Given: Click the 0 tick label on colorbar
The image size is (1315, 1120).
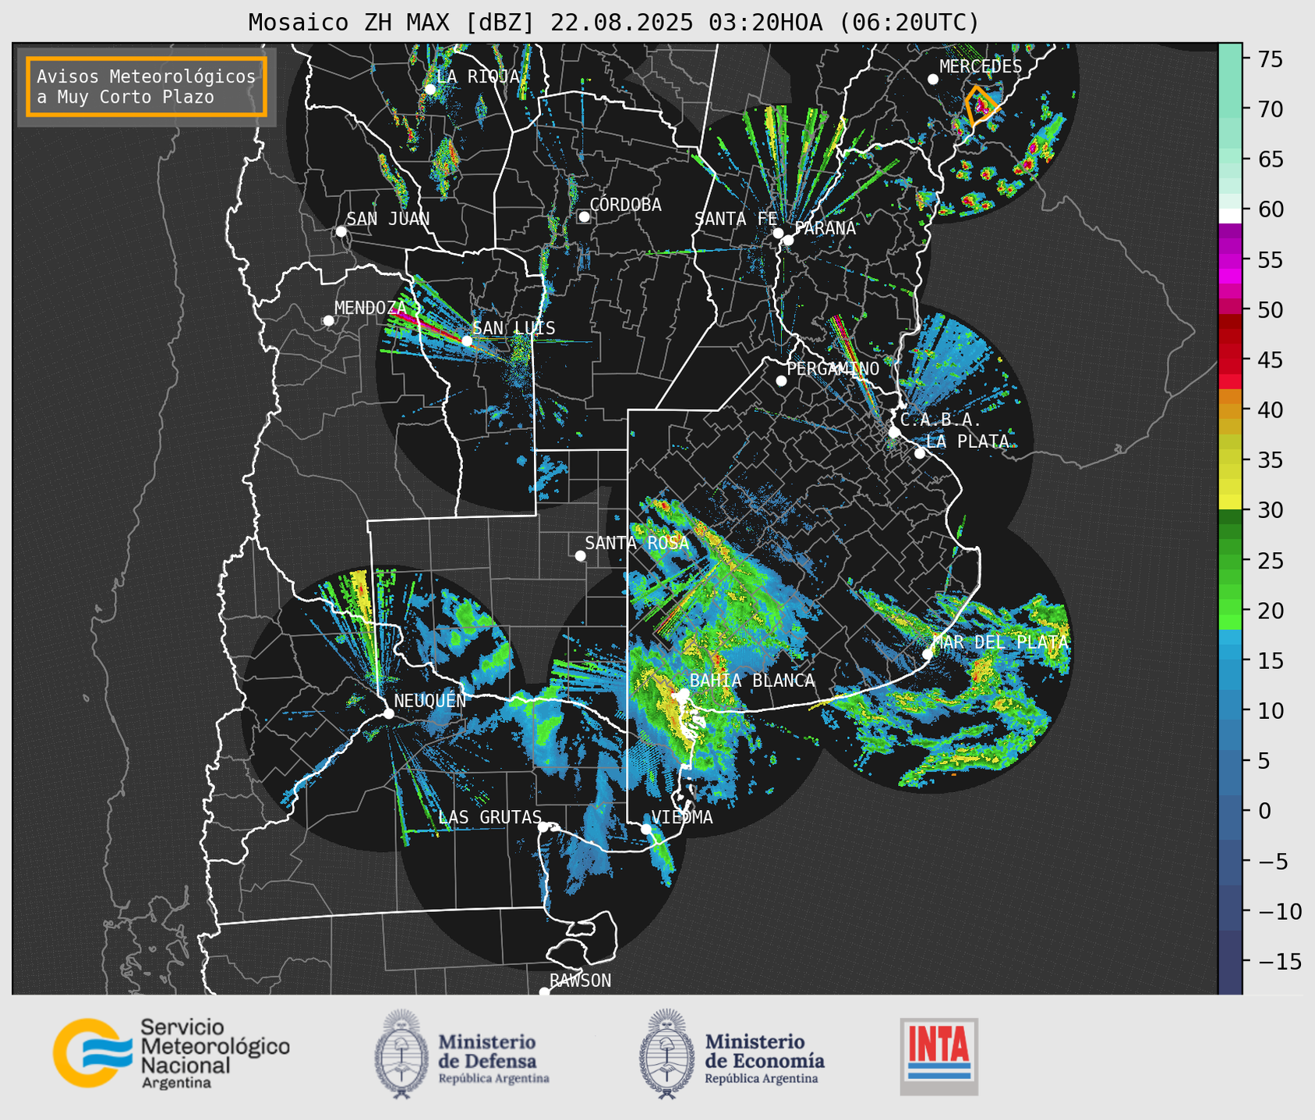Looking at the screenshot, I should [x=1264, y=811].
